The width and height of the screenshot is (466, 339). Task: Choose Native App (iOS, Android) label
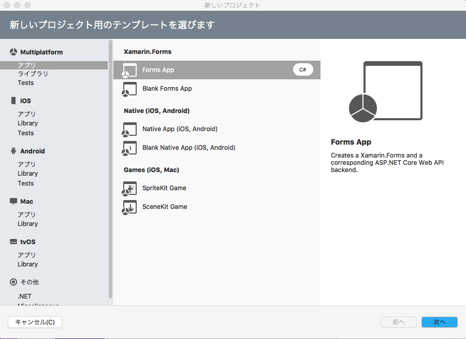(x=180, y=129)
